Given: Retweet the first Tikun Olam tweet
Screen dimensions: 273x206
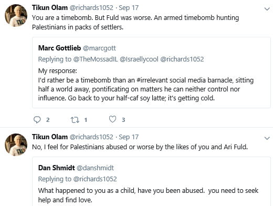Looking at the screenshot, I should (75, 120).
